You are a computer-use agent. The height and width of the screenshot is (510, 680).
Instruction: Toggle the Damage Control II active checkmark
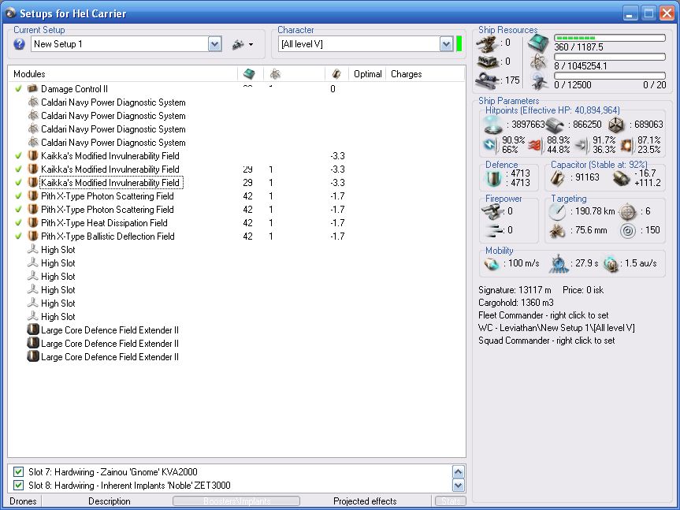[18, 88]
